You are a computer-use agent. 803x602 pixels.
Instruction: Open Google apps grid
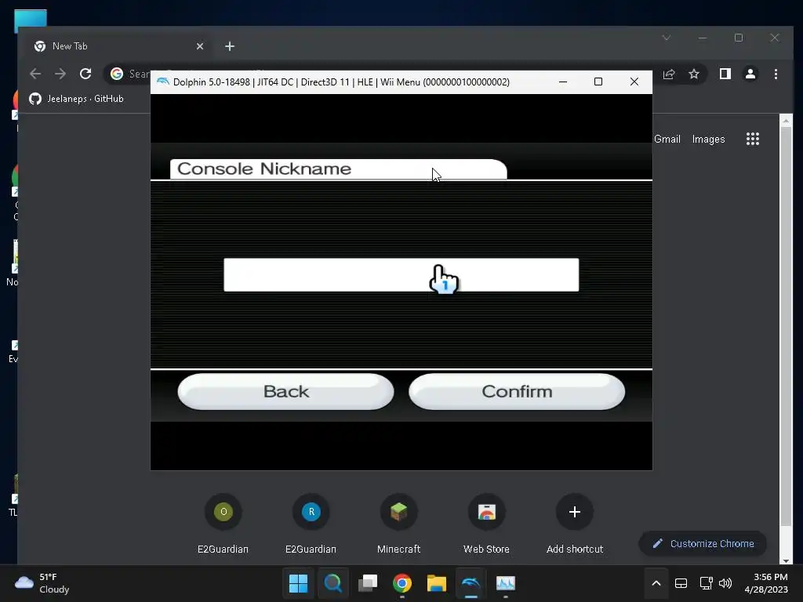(x=753, y=139)
